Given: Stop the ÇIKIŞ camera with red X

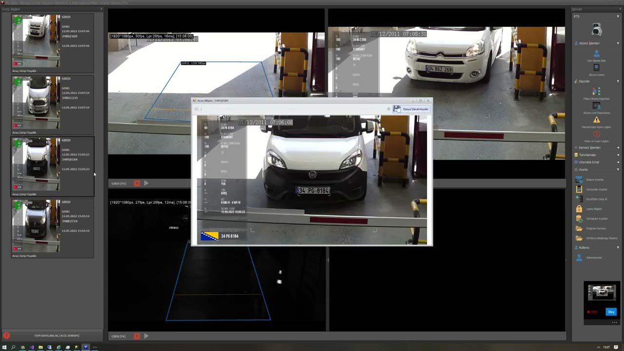Looking at the screenshot, I should click(137, 336).
